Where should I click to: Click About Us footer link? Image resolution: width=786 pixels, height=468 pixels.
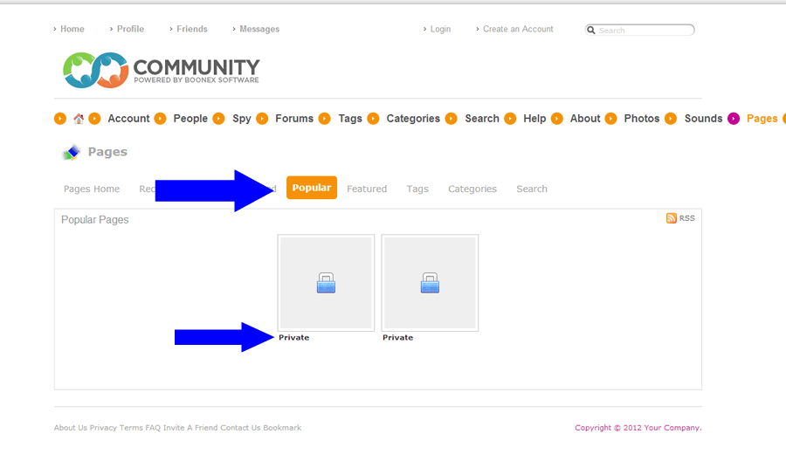71,428
